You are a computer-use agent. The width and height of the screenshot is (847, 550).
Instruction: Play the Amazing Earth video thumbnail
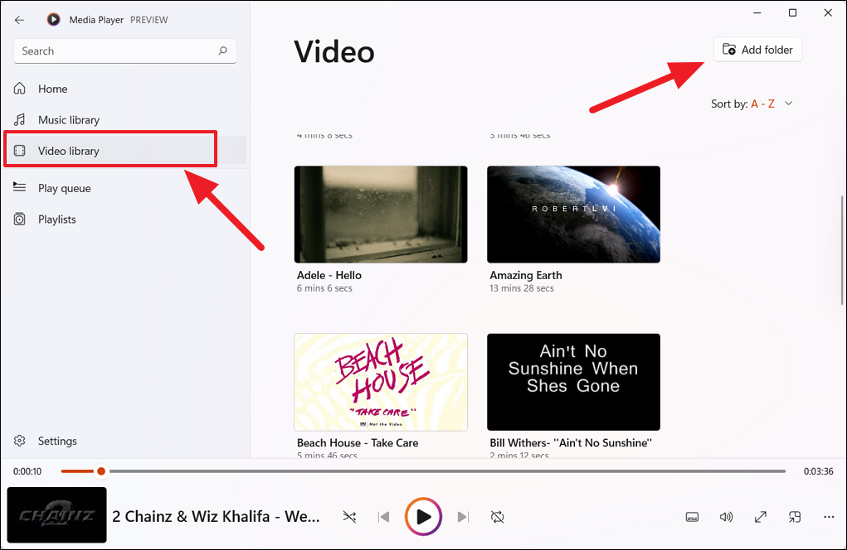pos(573,214)
